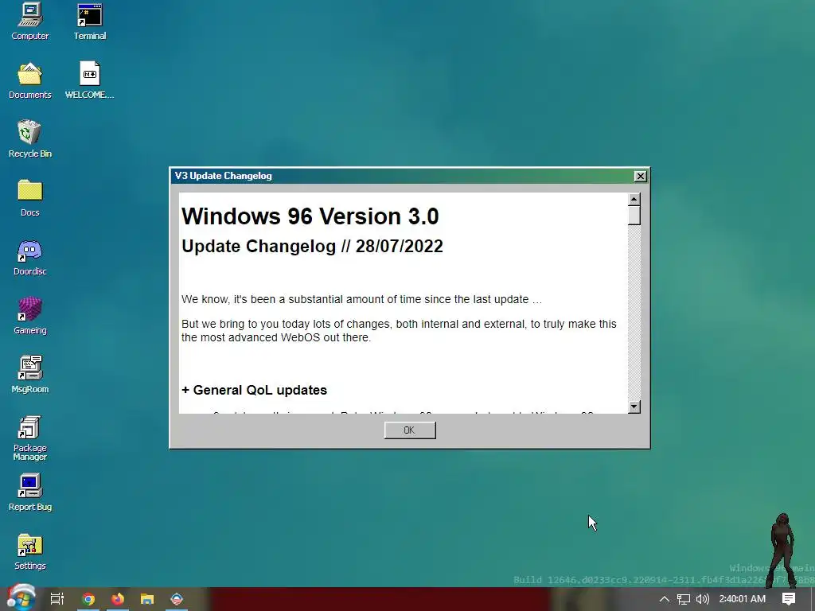Open the Start menu orb

point(21,598)
